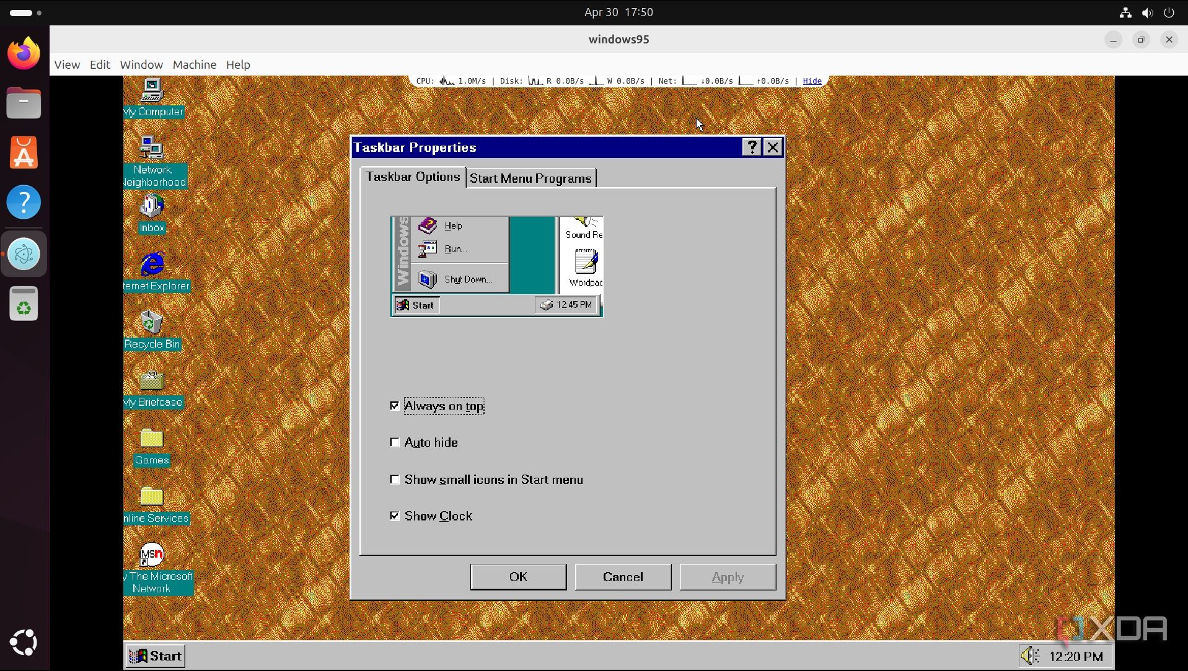Check Show small icons in Start menu

tap(395, 480)
